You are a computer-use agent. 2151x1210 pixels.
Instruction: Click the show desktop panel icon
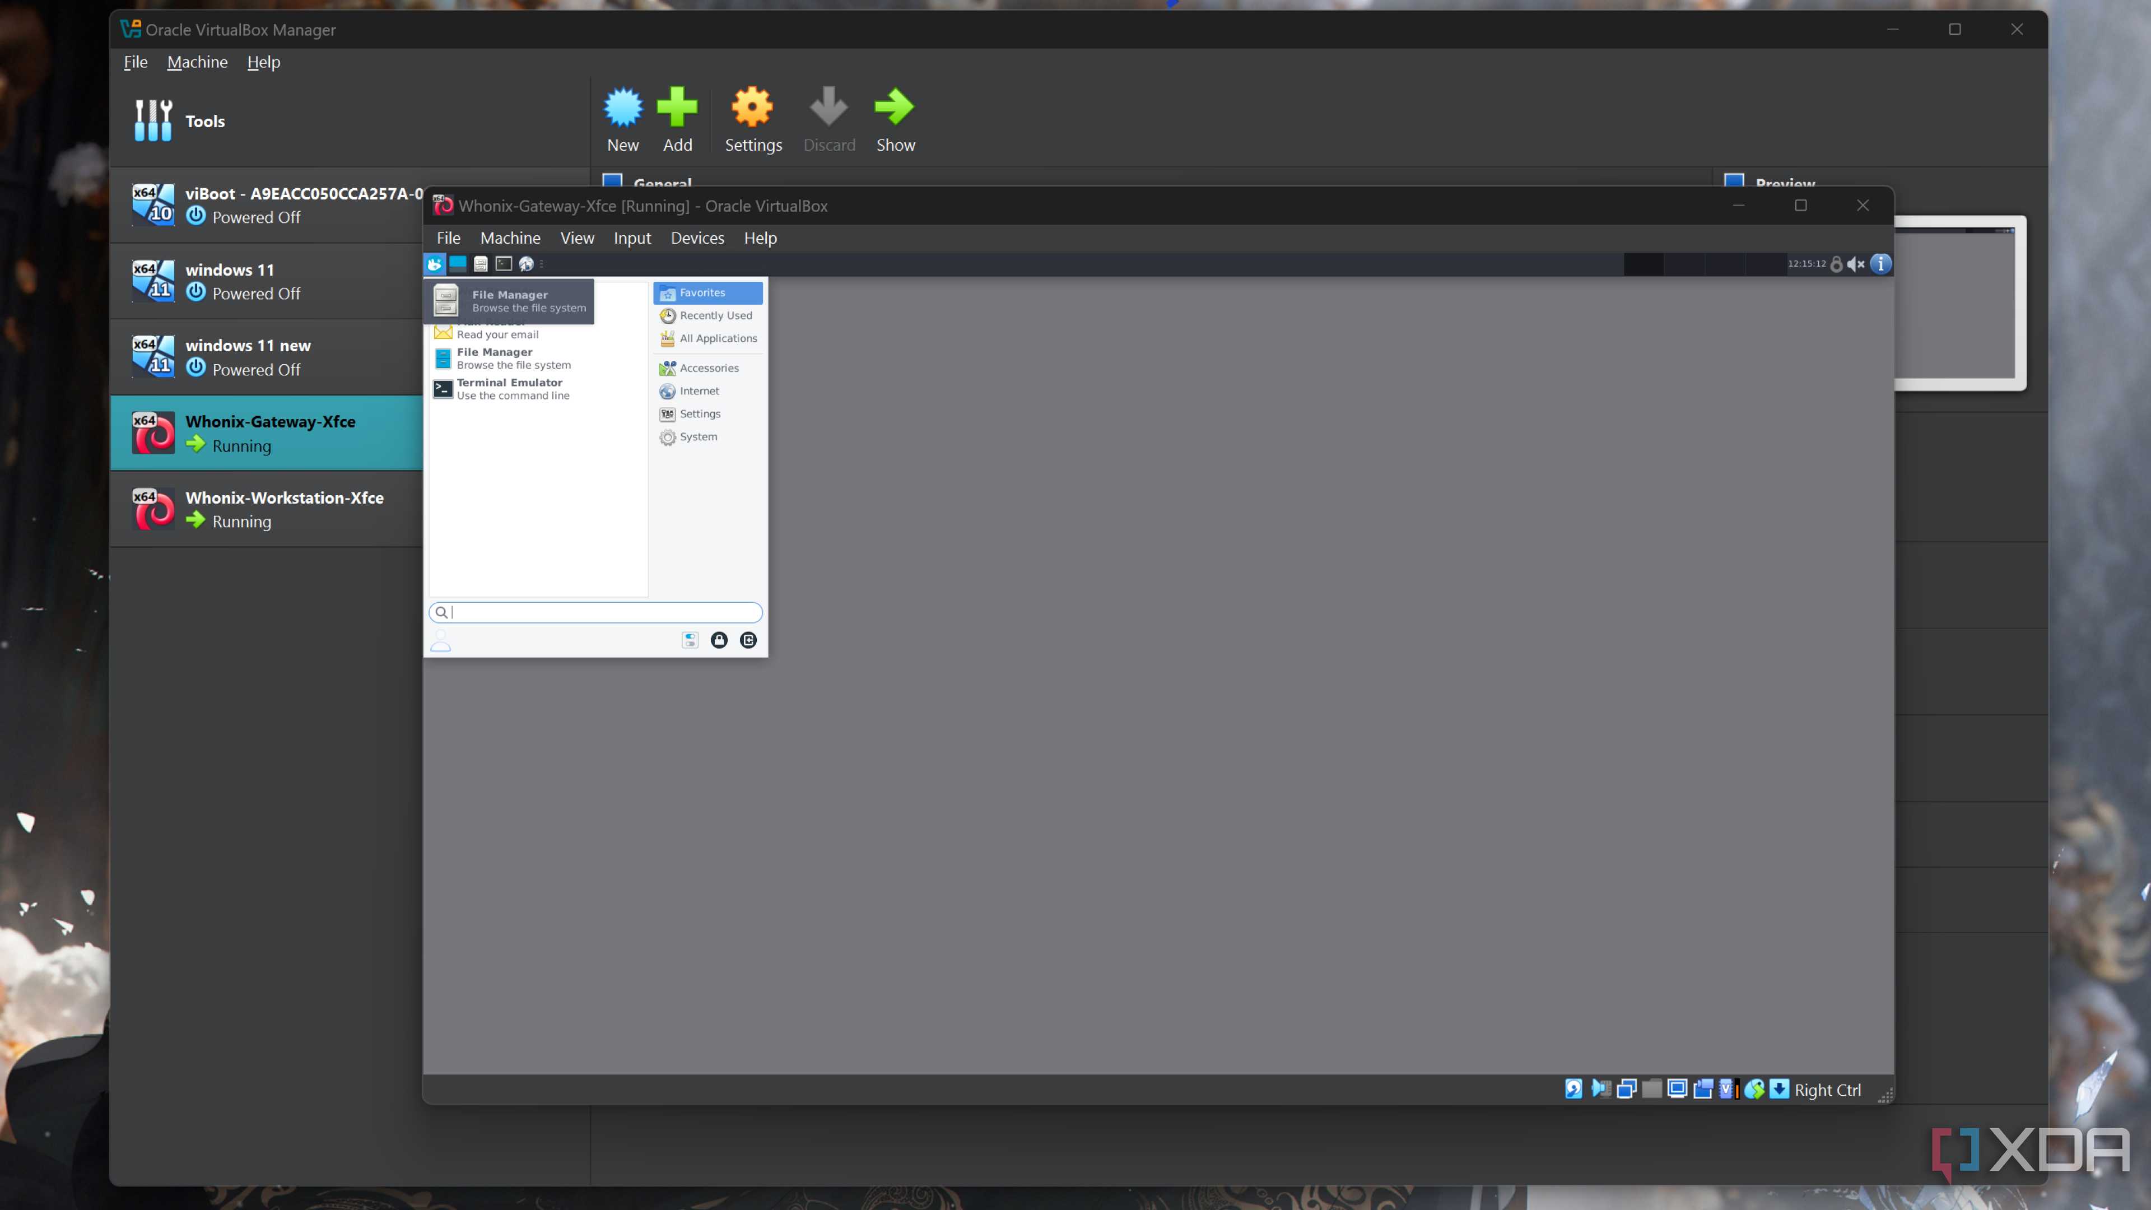pos(458,264)
